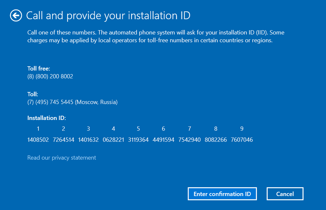Click the Call and provide your installation ID heading
This screenshot has width=326, height=210.
tap(108, 16)
